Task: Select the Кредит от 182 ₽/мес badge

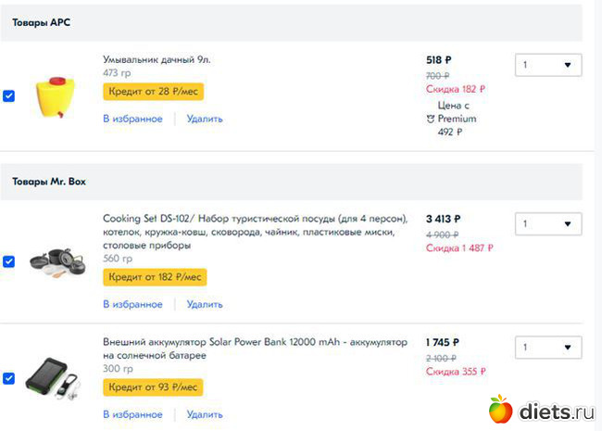Action: coord(155,277)
